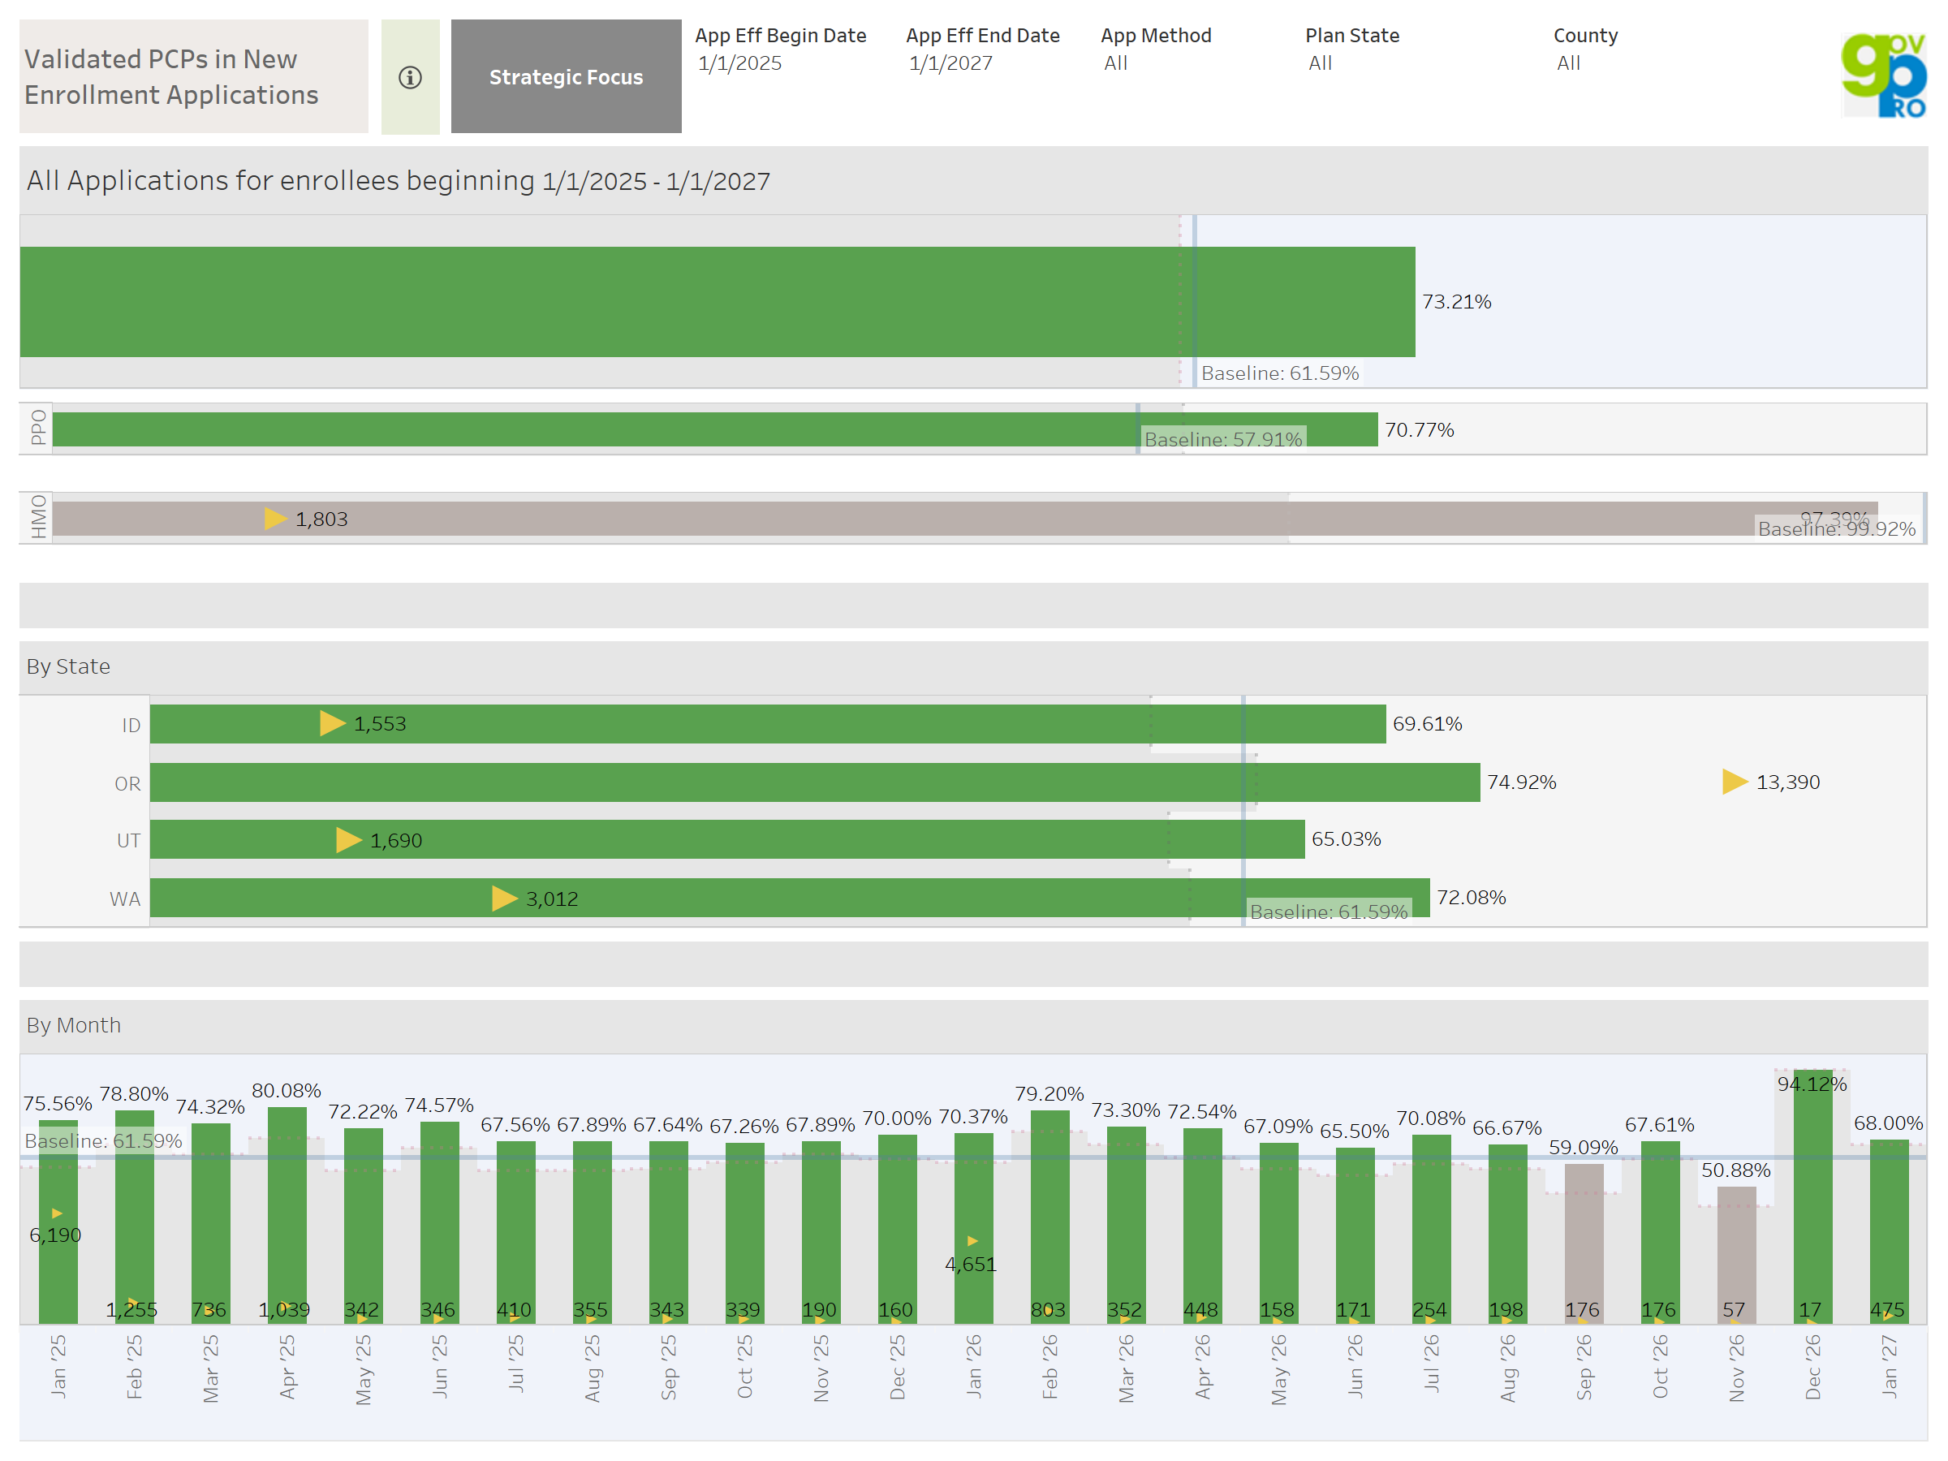Image resolution: width=1948 pixels, height=1461 pixels.
Task: Click the Jul '25 axis label
Action: 516,1364
